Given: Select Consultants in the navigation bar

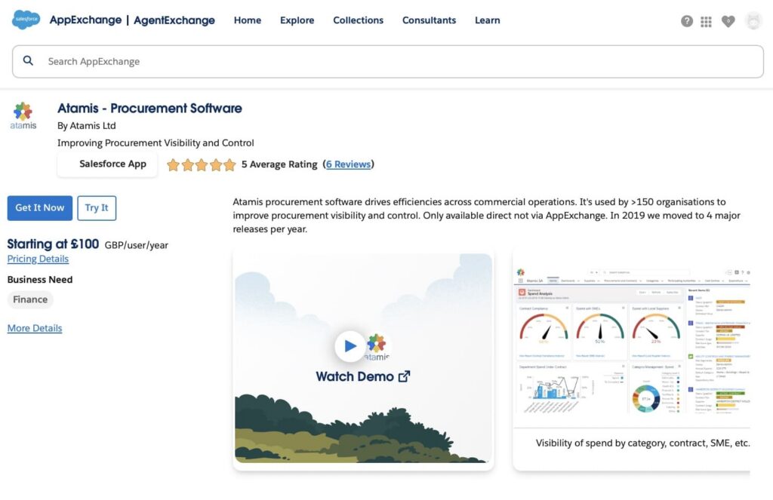Looking at the screenshot, I should (x=429, y=20).
